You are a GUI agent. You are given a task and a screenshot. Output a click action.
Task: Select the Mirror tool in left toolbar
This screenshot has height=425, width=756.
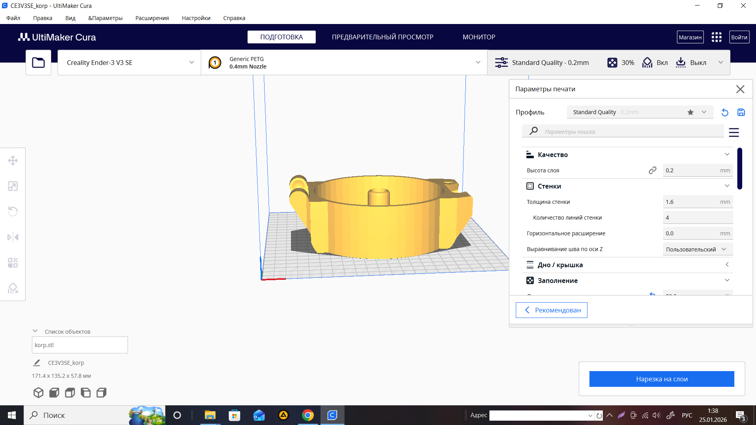point(13,237)
